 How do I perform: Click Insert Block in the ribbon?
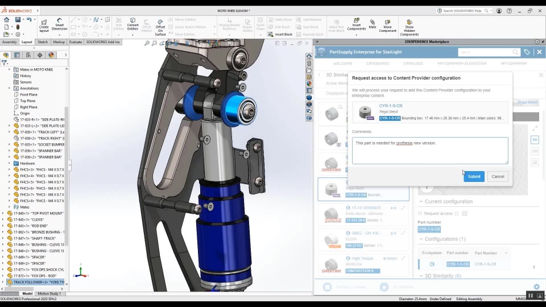point(280,34)
